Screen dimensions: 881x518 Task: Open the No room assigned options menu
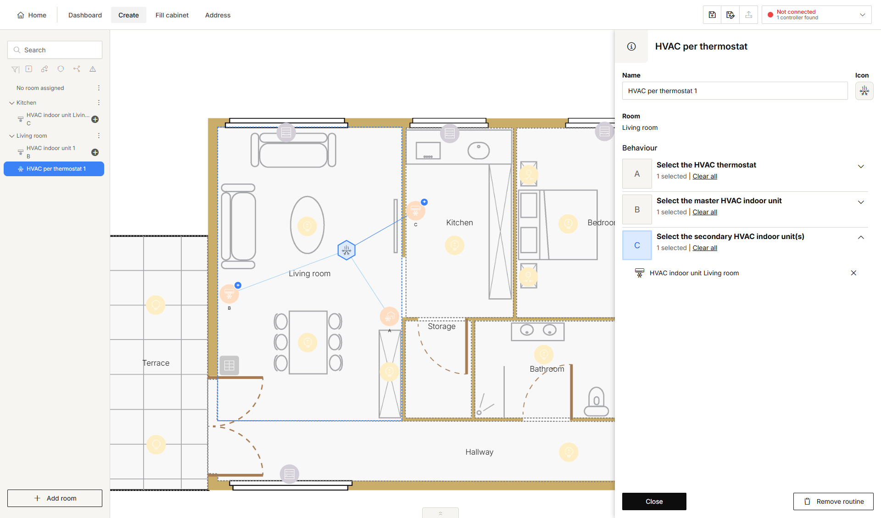[99, 88]
